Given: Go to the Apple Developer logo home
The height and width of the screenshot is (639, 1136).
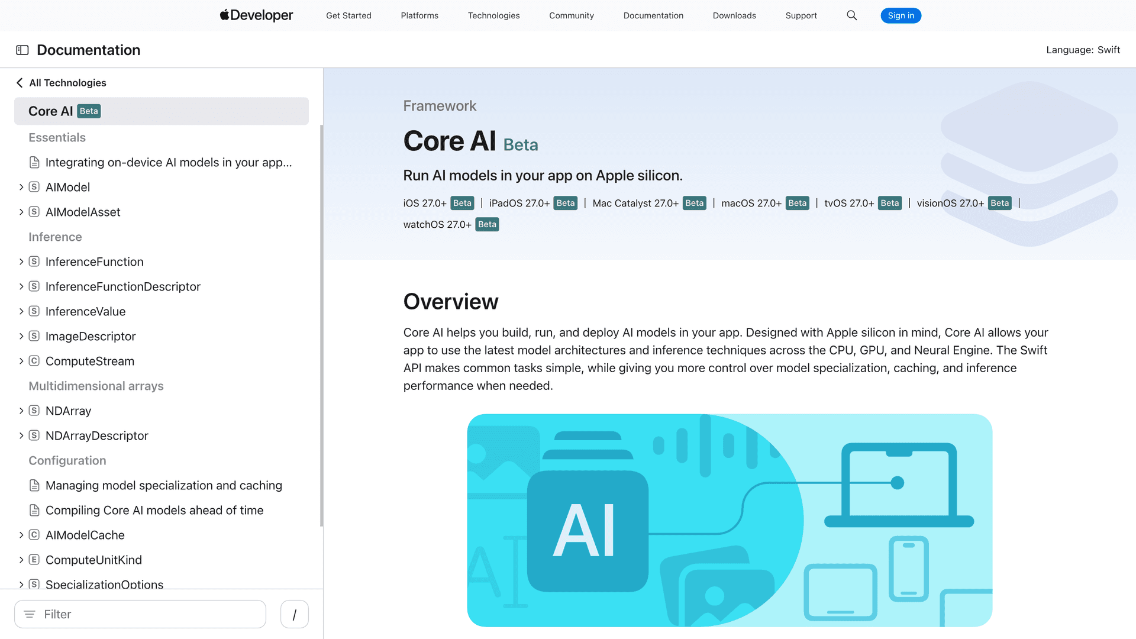Looking at the screenshot, I should pyautogui.click(x=256, y=15).
